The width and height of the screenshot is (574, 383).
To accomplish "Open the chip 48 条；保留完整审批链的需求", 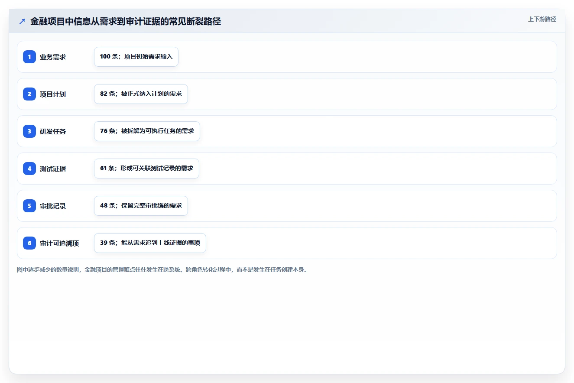I will click(x=141, y=206).
